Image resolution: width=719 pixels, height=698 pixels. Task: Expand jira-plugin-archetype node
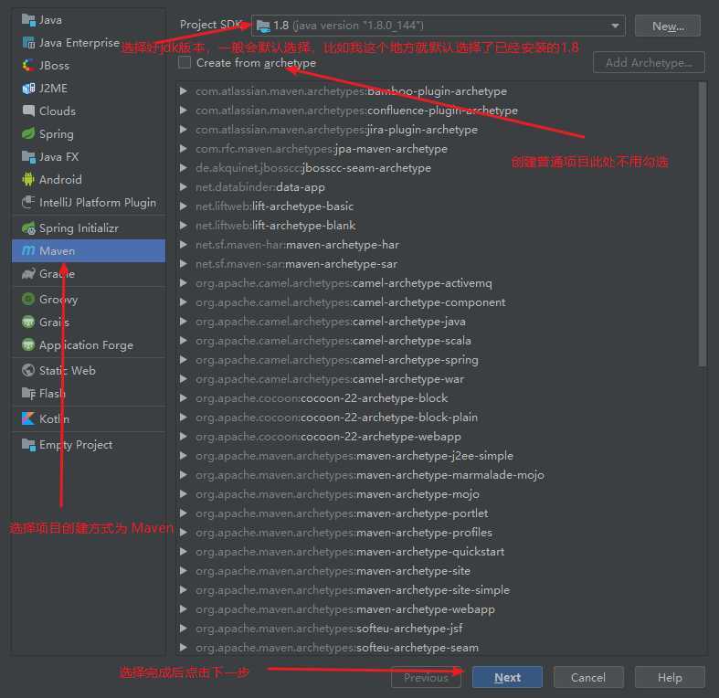point(184,130)
